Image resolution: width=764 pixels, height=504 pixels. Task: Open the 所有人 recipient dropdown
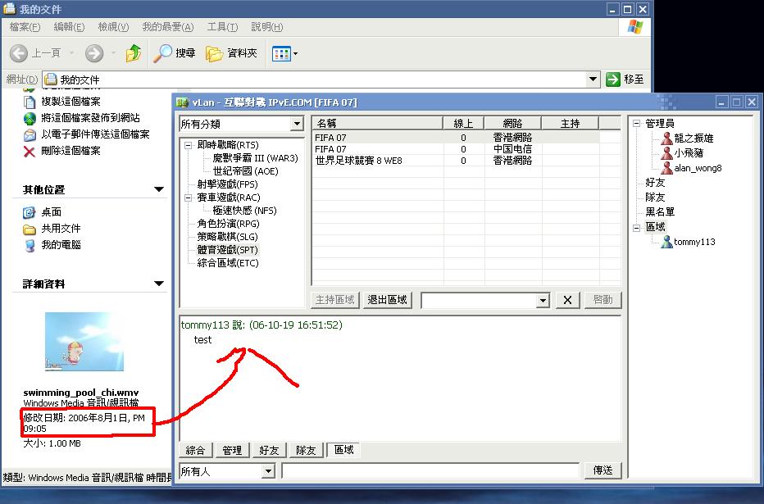pyautogui.click(x=267, y=471)
